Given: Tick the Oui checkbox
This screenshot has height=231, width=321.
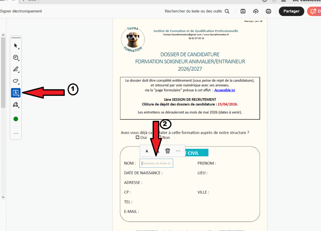Looking at the screenshot, I should pos(137,137).
